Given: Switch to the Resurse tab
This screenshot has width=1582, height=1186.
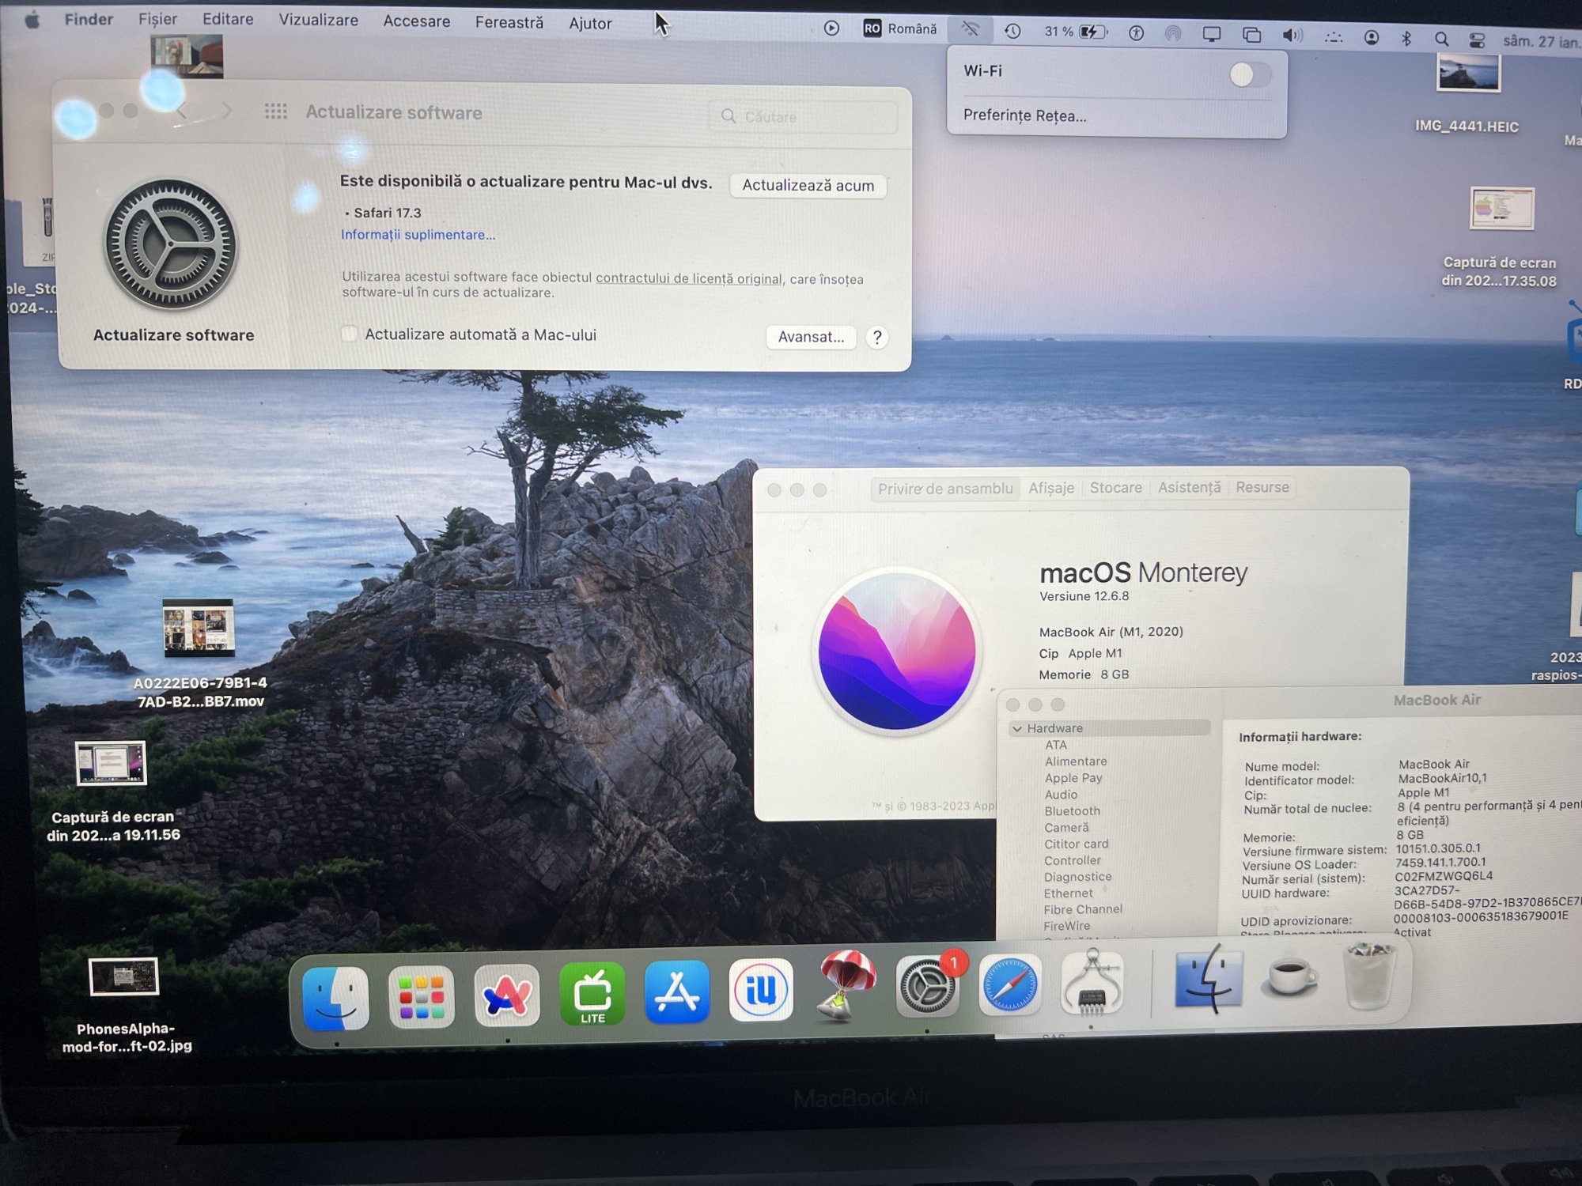Looking at the screenshot, I should tap(1262, 487).
